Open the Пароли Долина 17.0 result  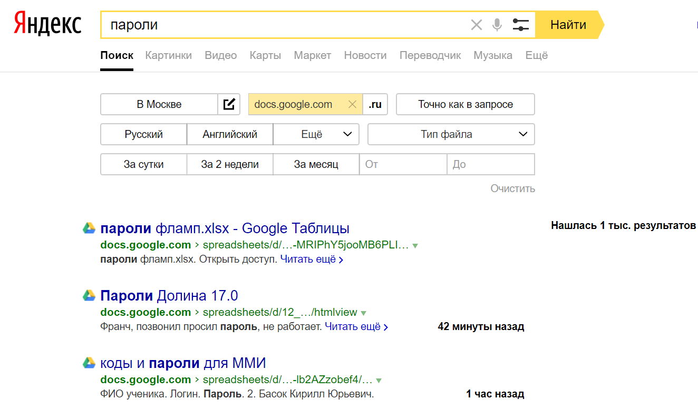[169, 295]
